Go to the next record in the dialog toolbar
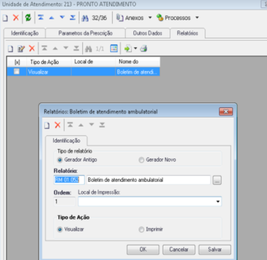 (92, 125)
